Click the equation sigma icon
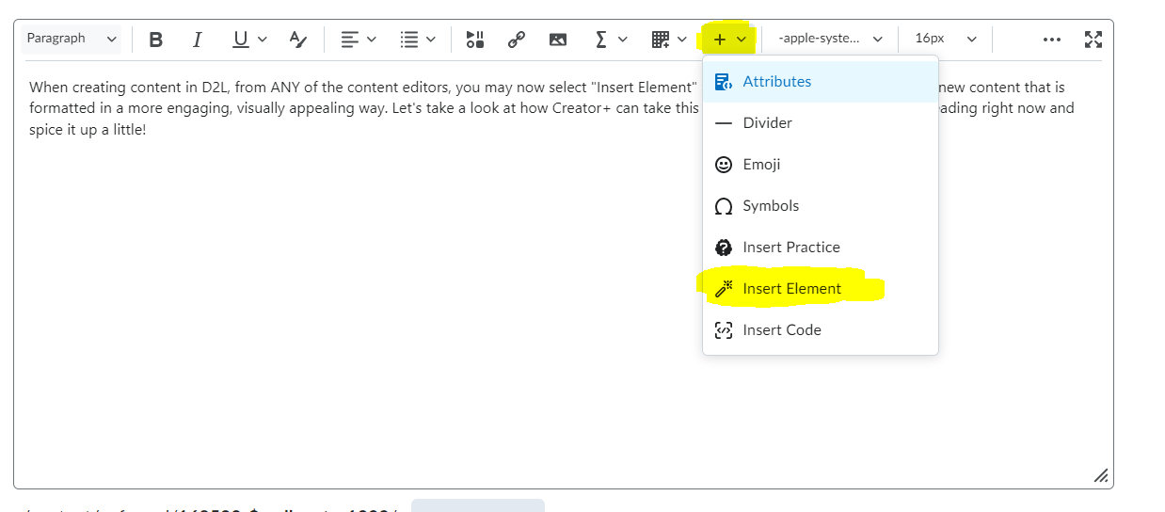The width and height of the screenshot is (1165, 512). click(x=600, y=40)
